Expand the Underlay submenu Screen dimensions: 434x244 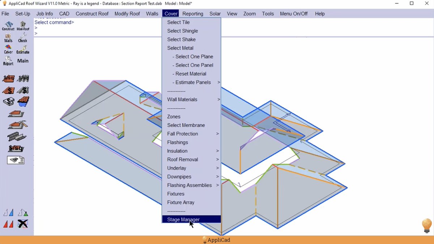191,168
